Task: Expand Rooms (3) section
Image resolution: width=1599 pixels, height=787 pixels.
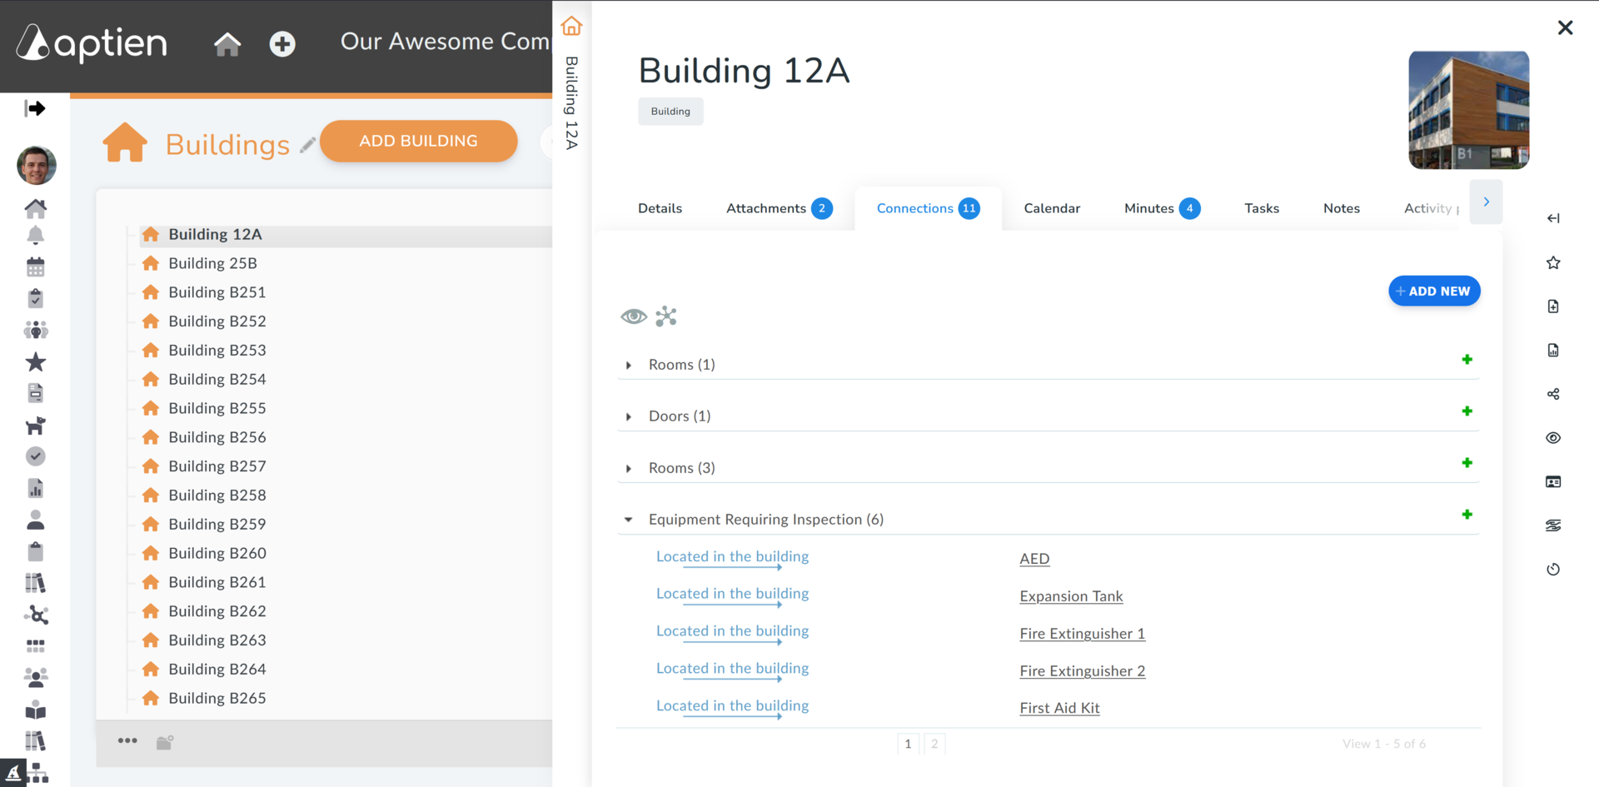Action: 629,469
